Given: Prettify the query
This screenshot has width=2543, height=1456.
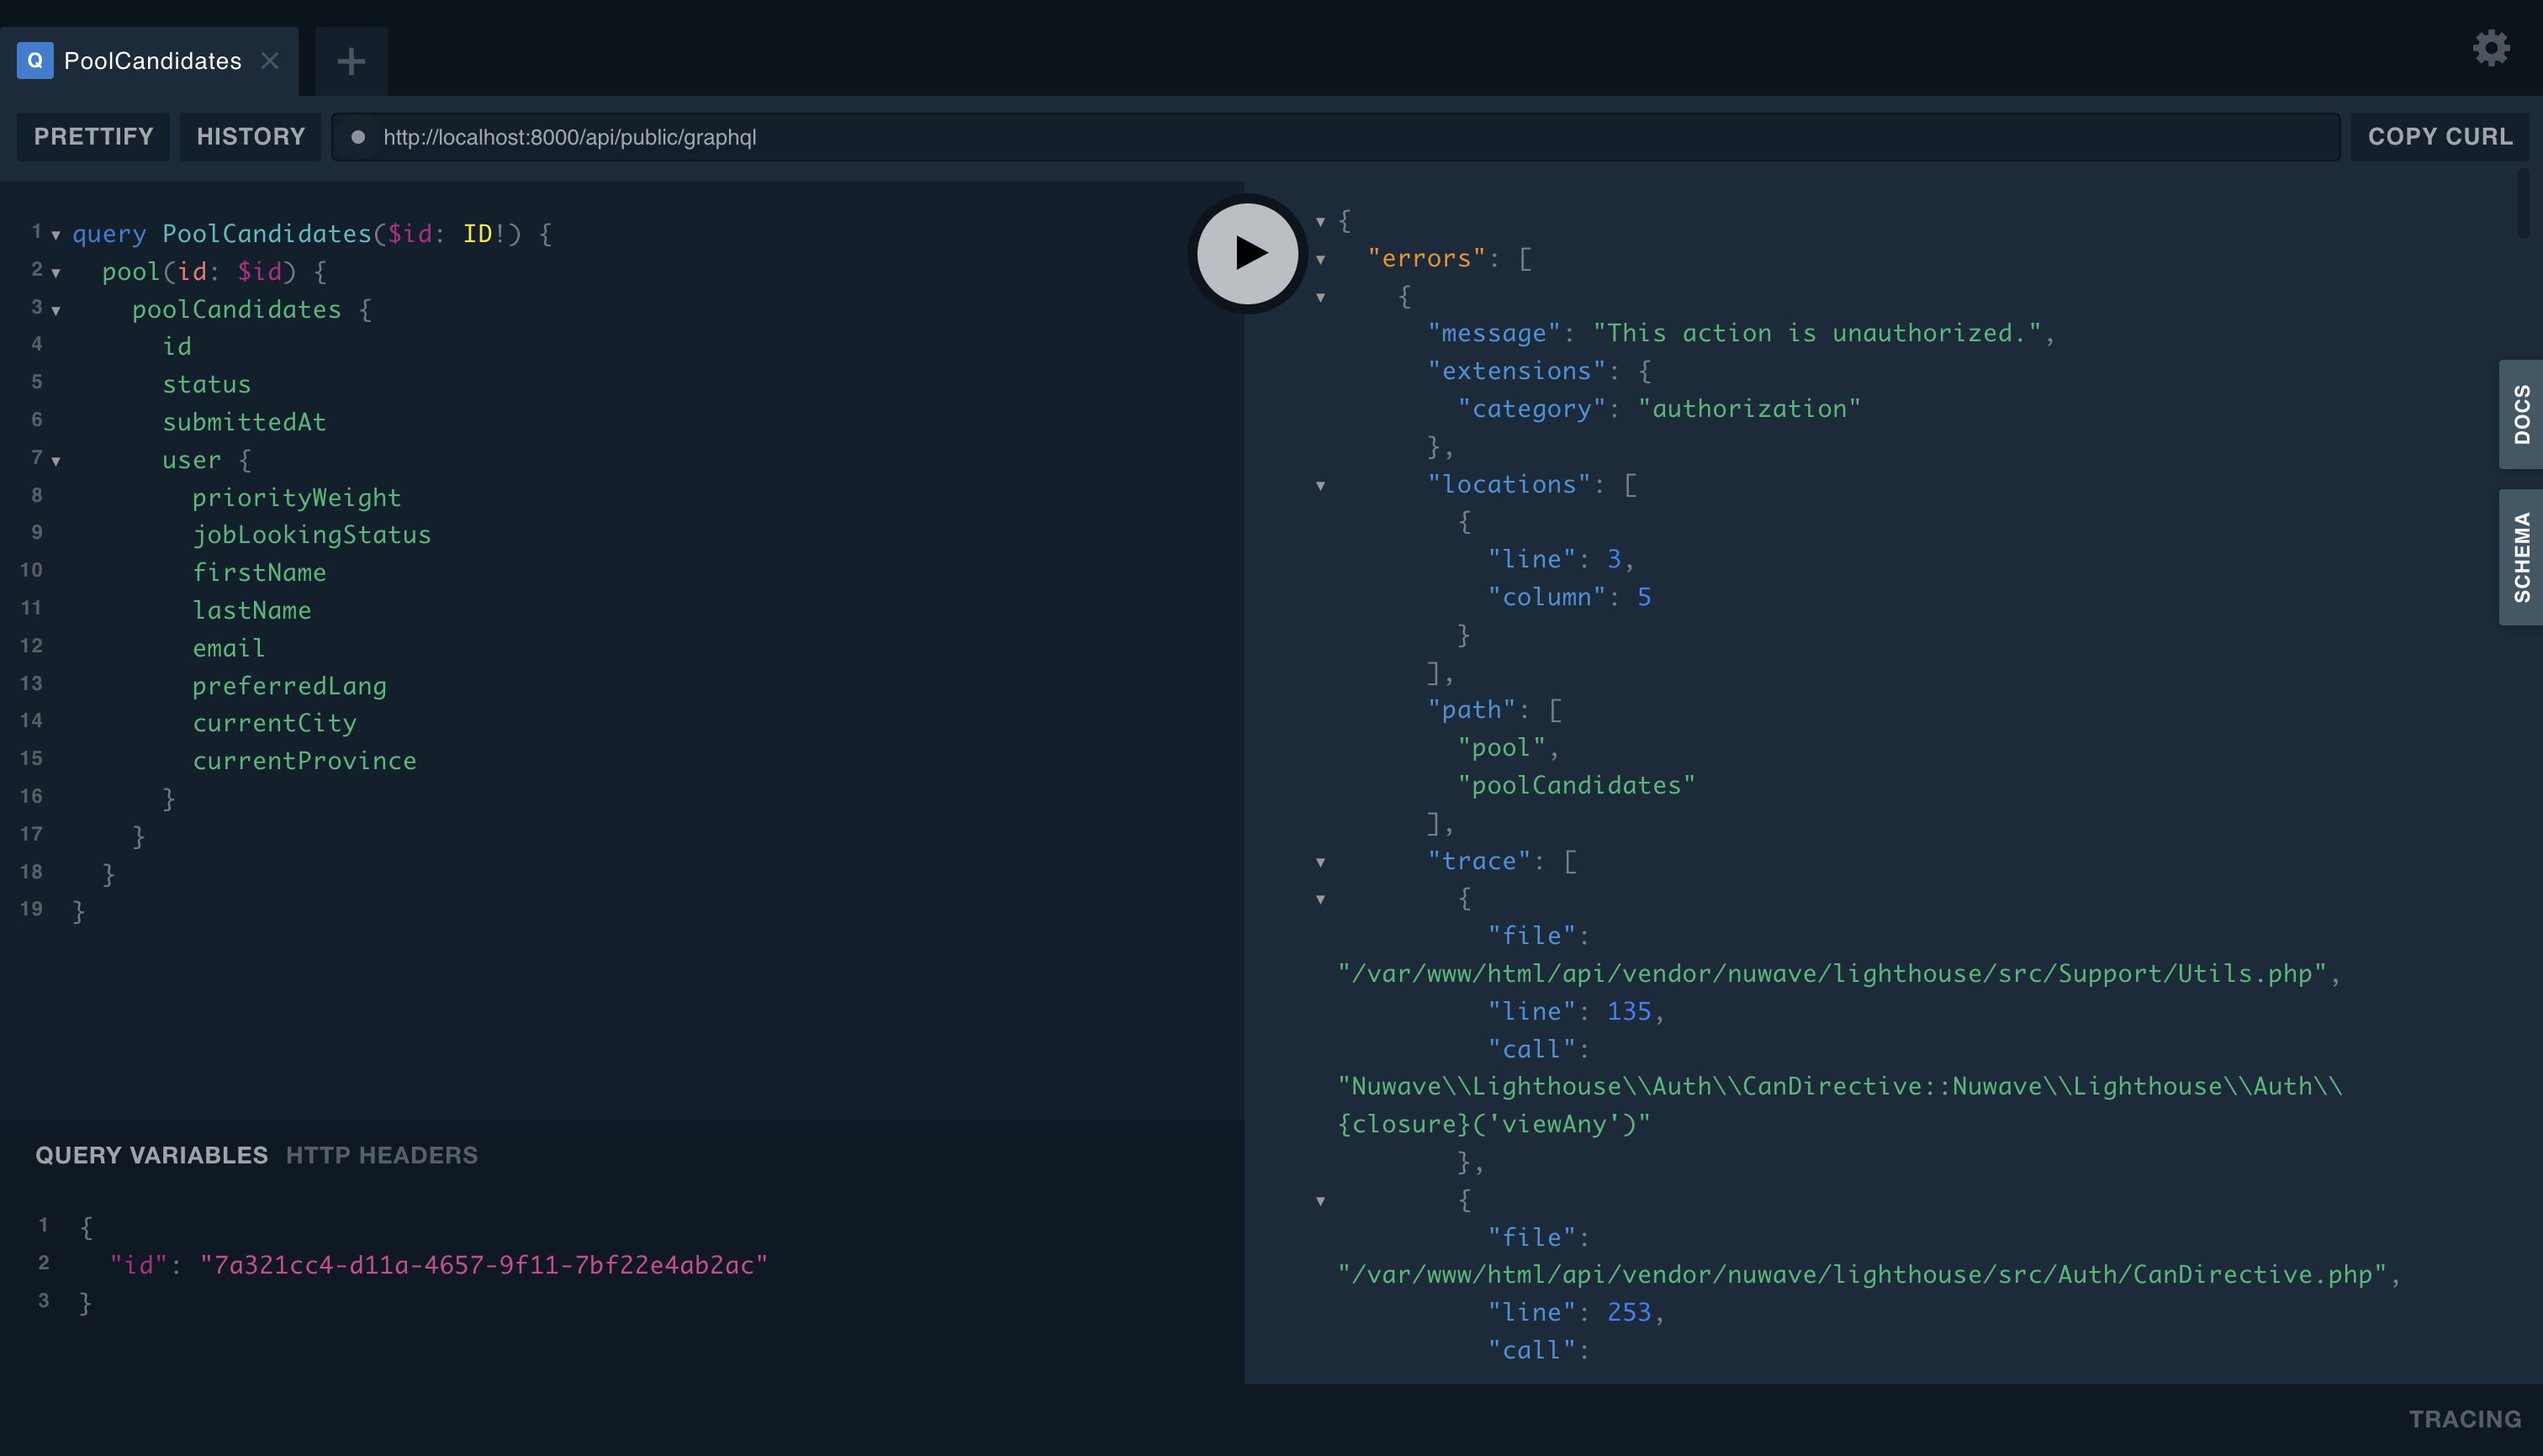Looking at the screenshot, I should click(93, 136).
